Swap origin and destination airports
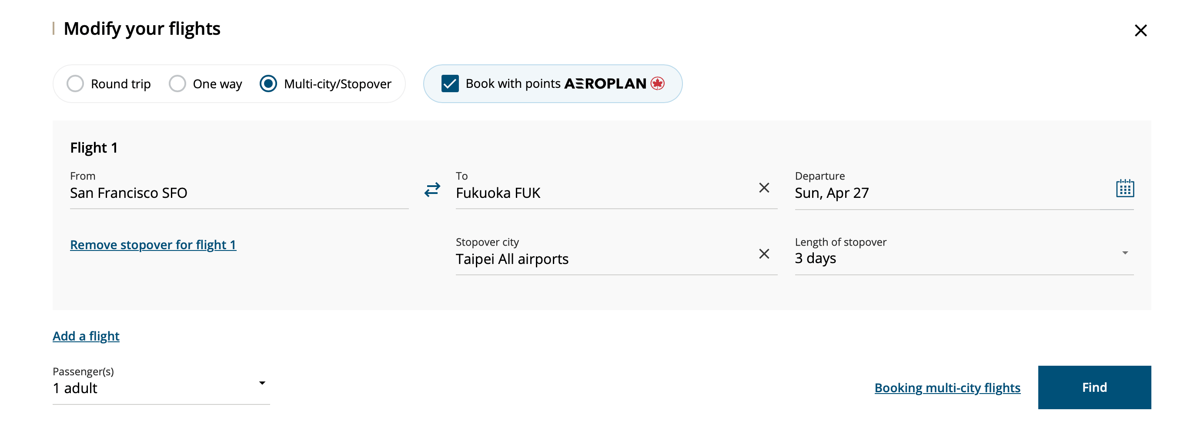Viewport: 1204px width, 434px height. (432, 189)
